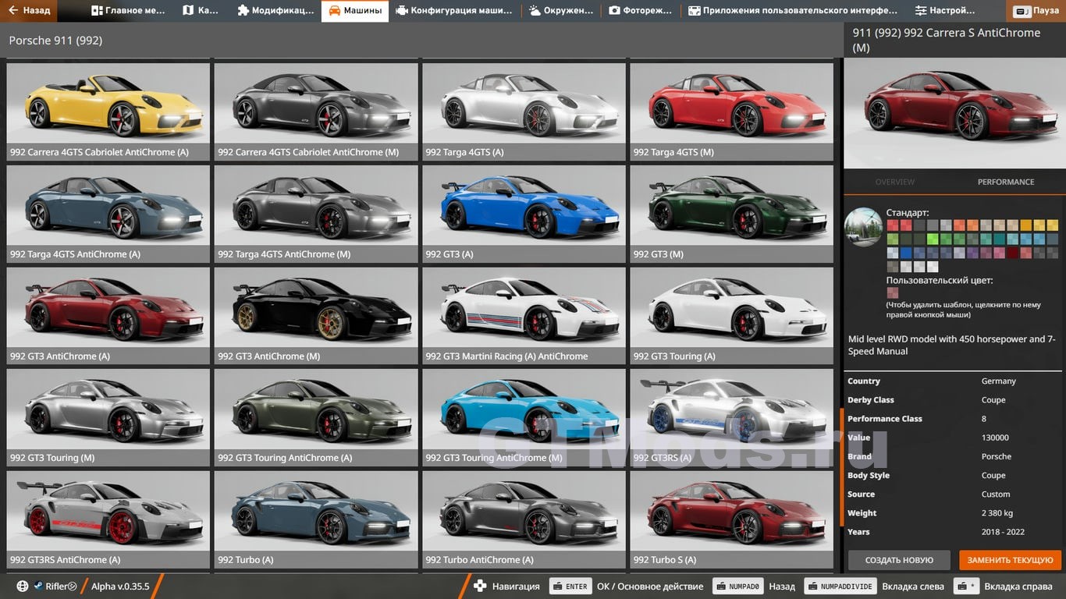The width and height of the screenshot is (1066, 599).
Task: Choose 992 GT3 AntiChrome (A) in maroon
Action: [x=108, y=316]
